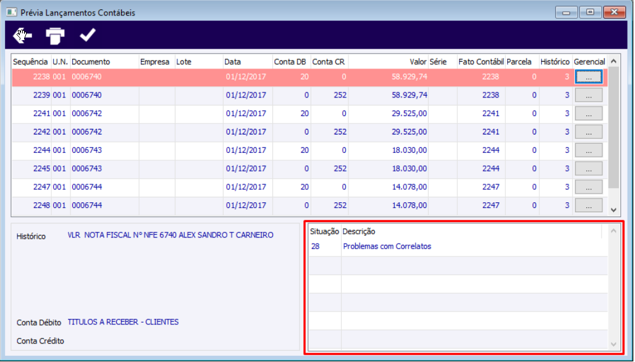Screen dimensions: 635x362
Task: Click value 18.030,00 in row 2244
Action: coord(409,150)
